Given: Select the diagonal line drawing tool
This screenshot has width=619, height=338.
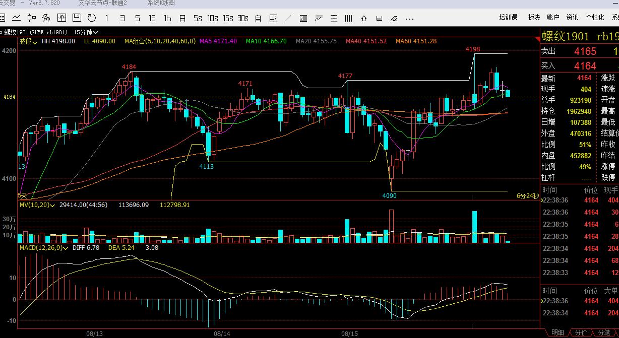Looking at the screenshot, I should tap(288, 18).
